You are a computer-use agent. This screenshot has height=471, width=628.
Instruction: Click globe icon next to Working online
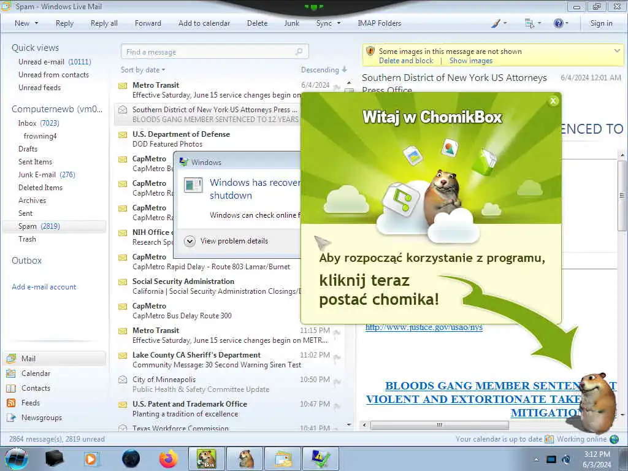[614, 439]
